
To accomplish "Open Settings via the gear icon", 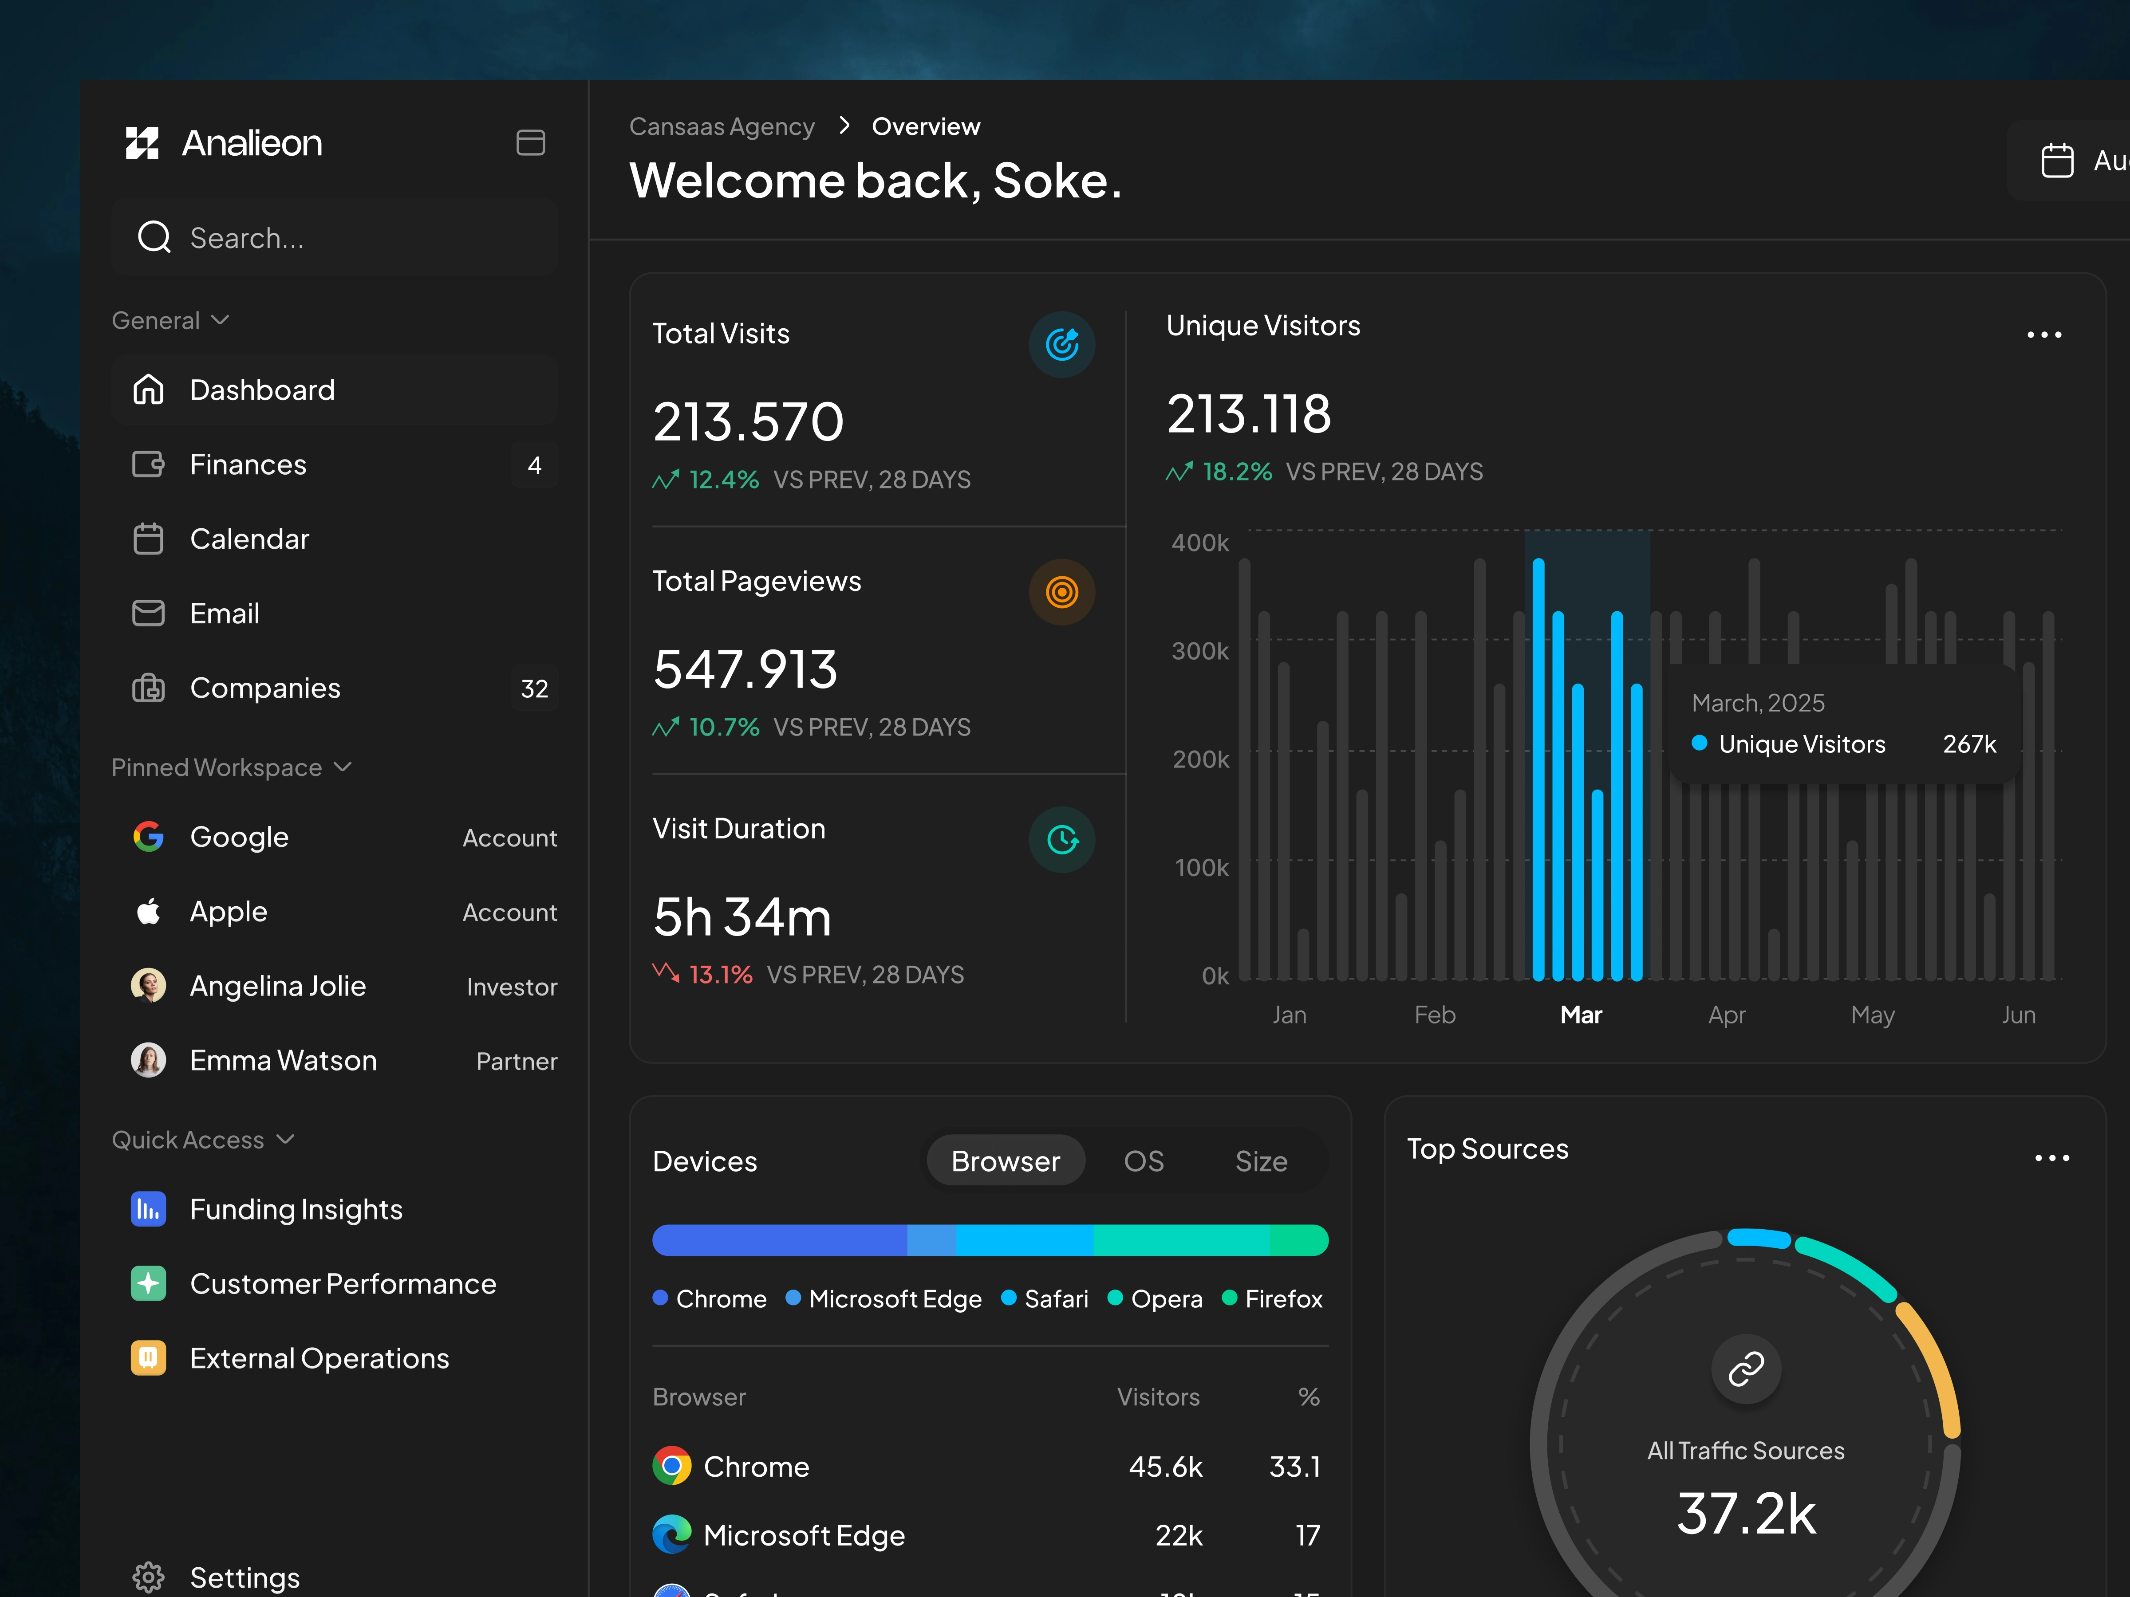I will pos(148,1577).
